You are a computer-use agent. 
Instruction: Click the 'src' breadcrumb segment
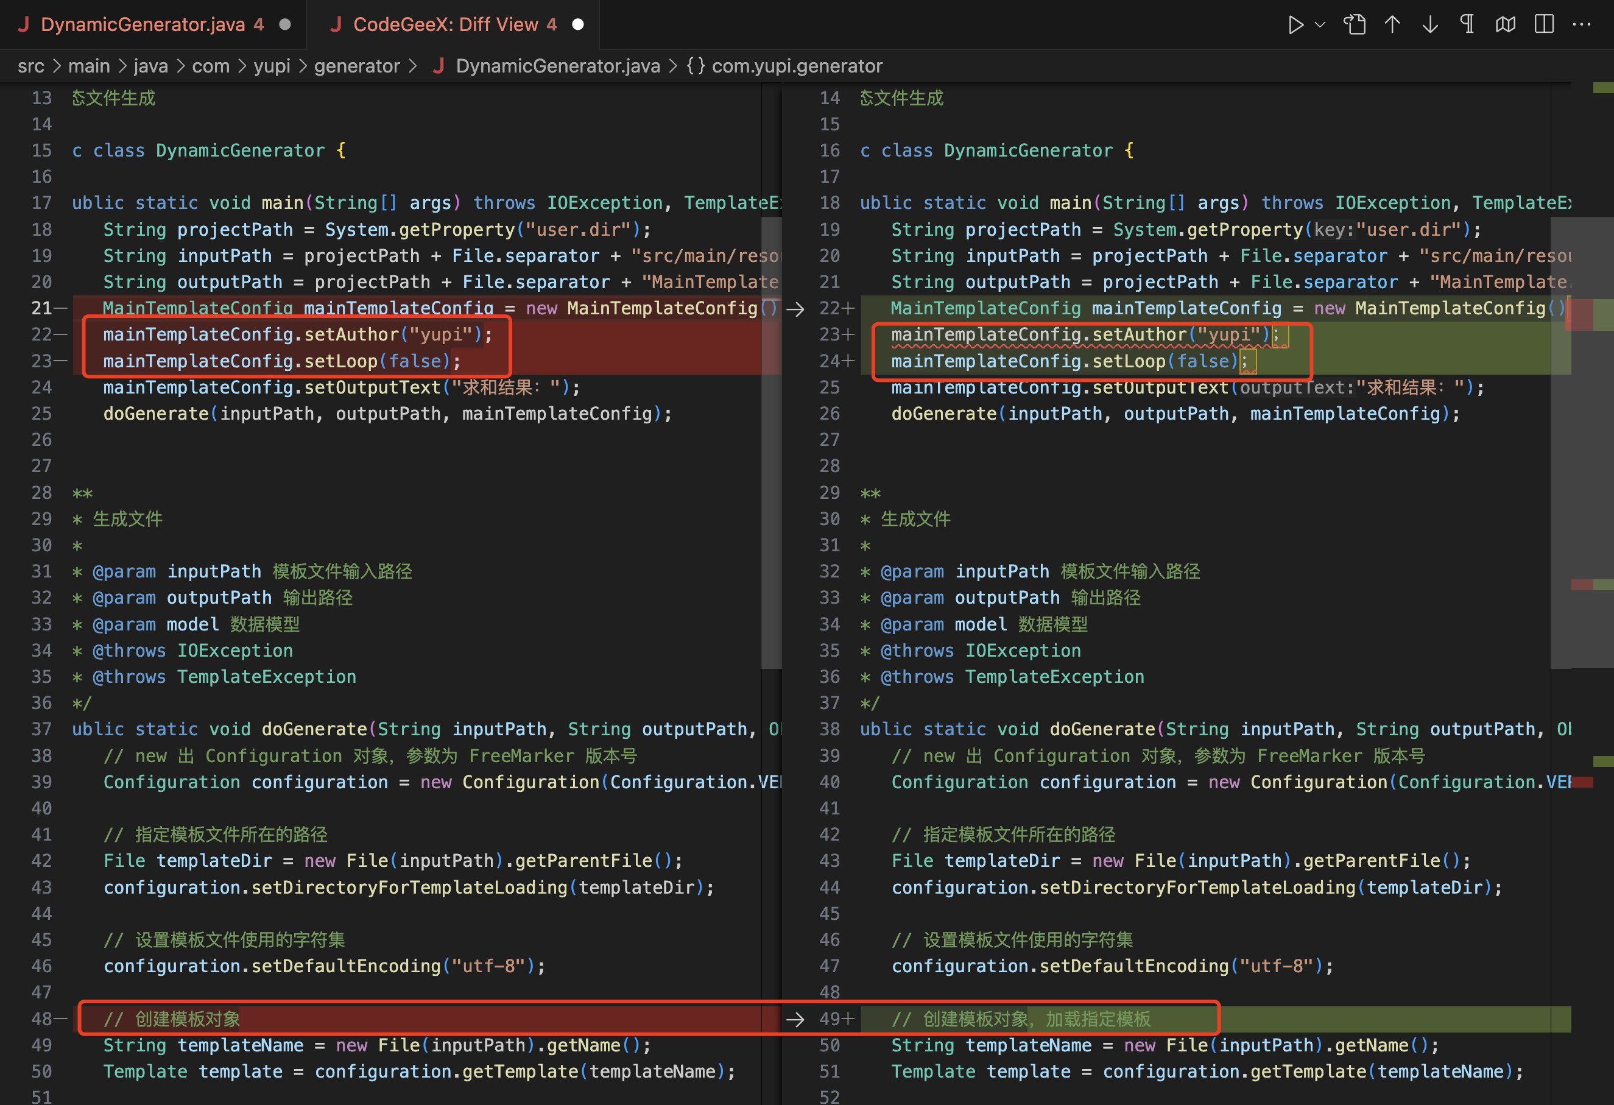click(30, 66)
